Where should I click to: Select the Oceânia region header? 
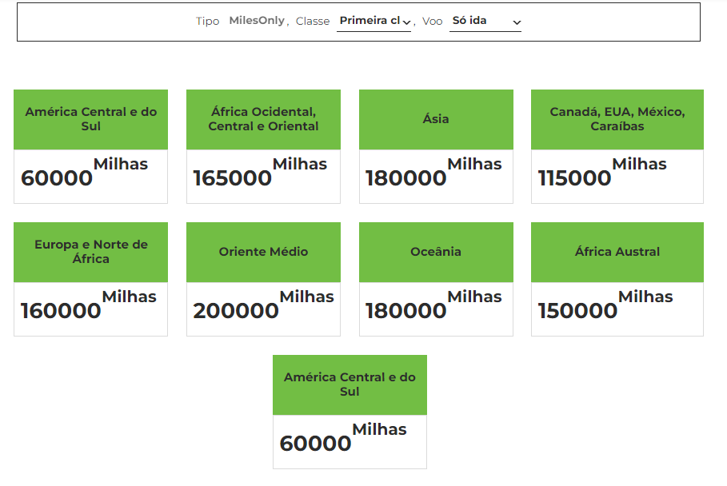pyautogui.click(x=436, y=252)
